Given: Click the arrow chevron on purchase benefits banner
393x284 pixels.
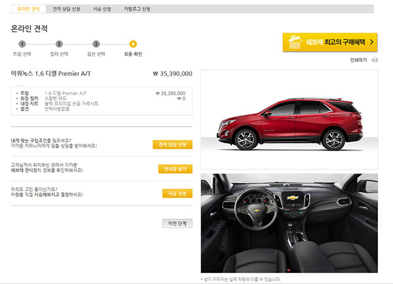Looking at the screenshot, I should click(x=371, y=42).
